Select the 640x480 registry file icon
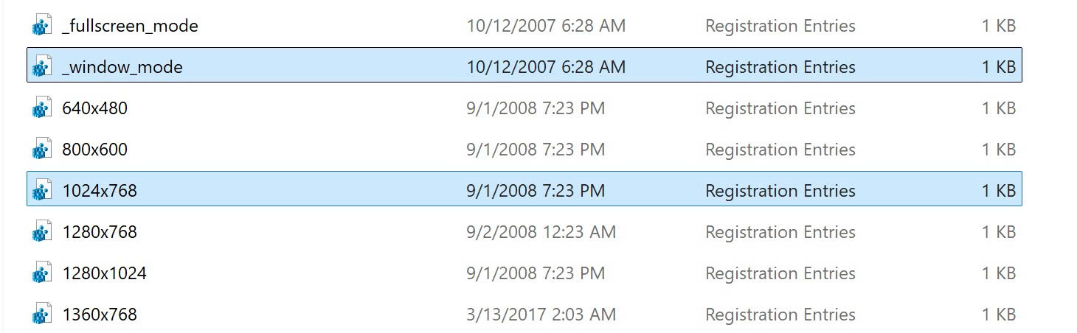This screenshot has width=1077, height=333. point(41,108)
